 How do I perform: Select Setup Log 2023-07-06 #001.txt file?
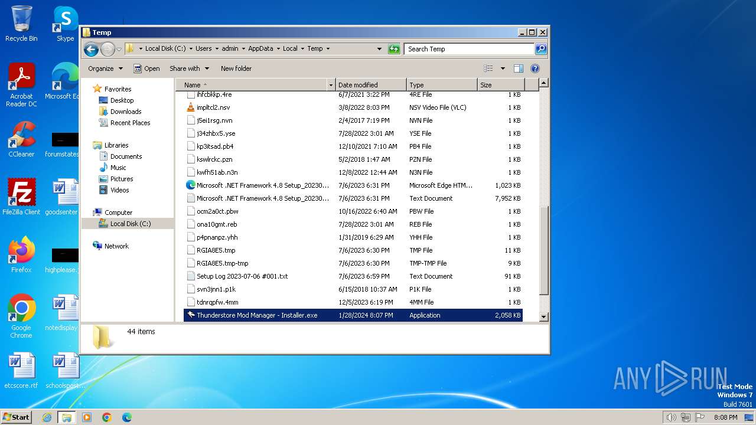[353, 276]
